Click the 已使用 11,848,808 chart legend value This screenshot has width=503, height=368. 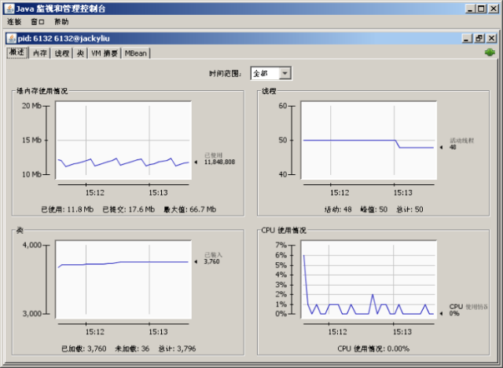click(x=219, y=162)
